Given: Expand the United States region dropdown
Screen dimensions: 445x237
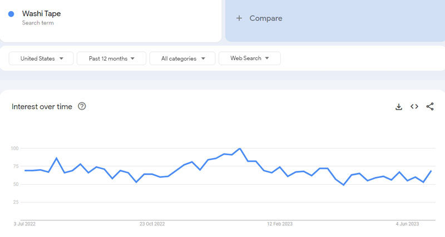Looking at the screenshot, I should click(x=41, y=58).
